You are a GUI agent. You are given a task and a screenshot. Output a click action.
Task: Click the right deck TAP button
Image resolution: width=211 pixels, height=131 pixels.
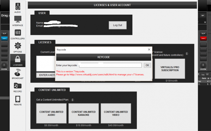203,15
